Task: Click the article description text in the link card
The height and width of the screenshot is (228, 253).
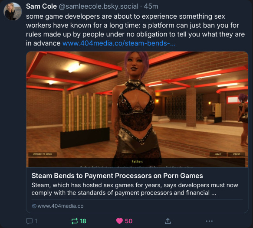Action: tap(135, 189)
